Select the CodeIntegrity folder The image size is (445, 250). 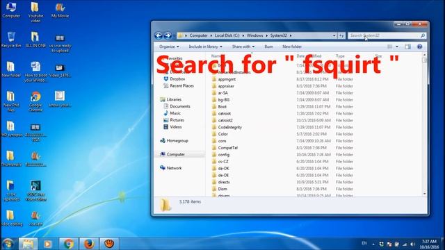230,127
